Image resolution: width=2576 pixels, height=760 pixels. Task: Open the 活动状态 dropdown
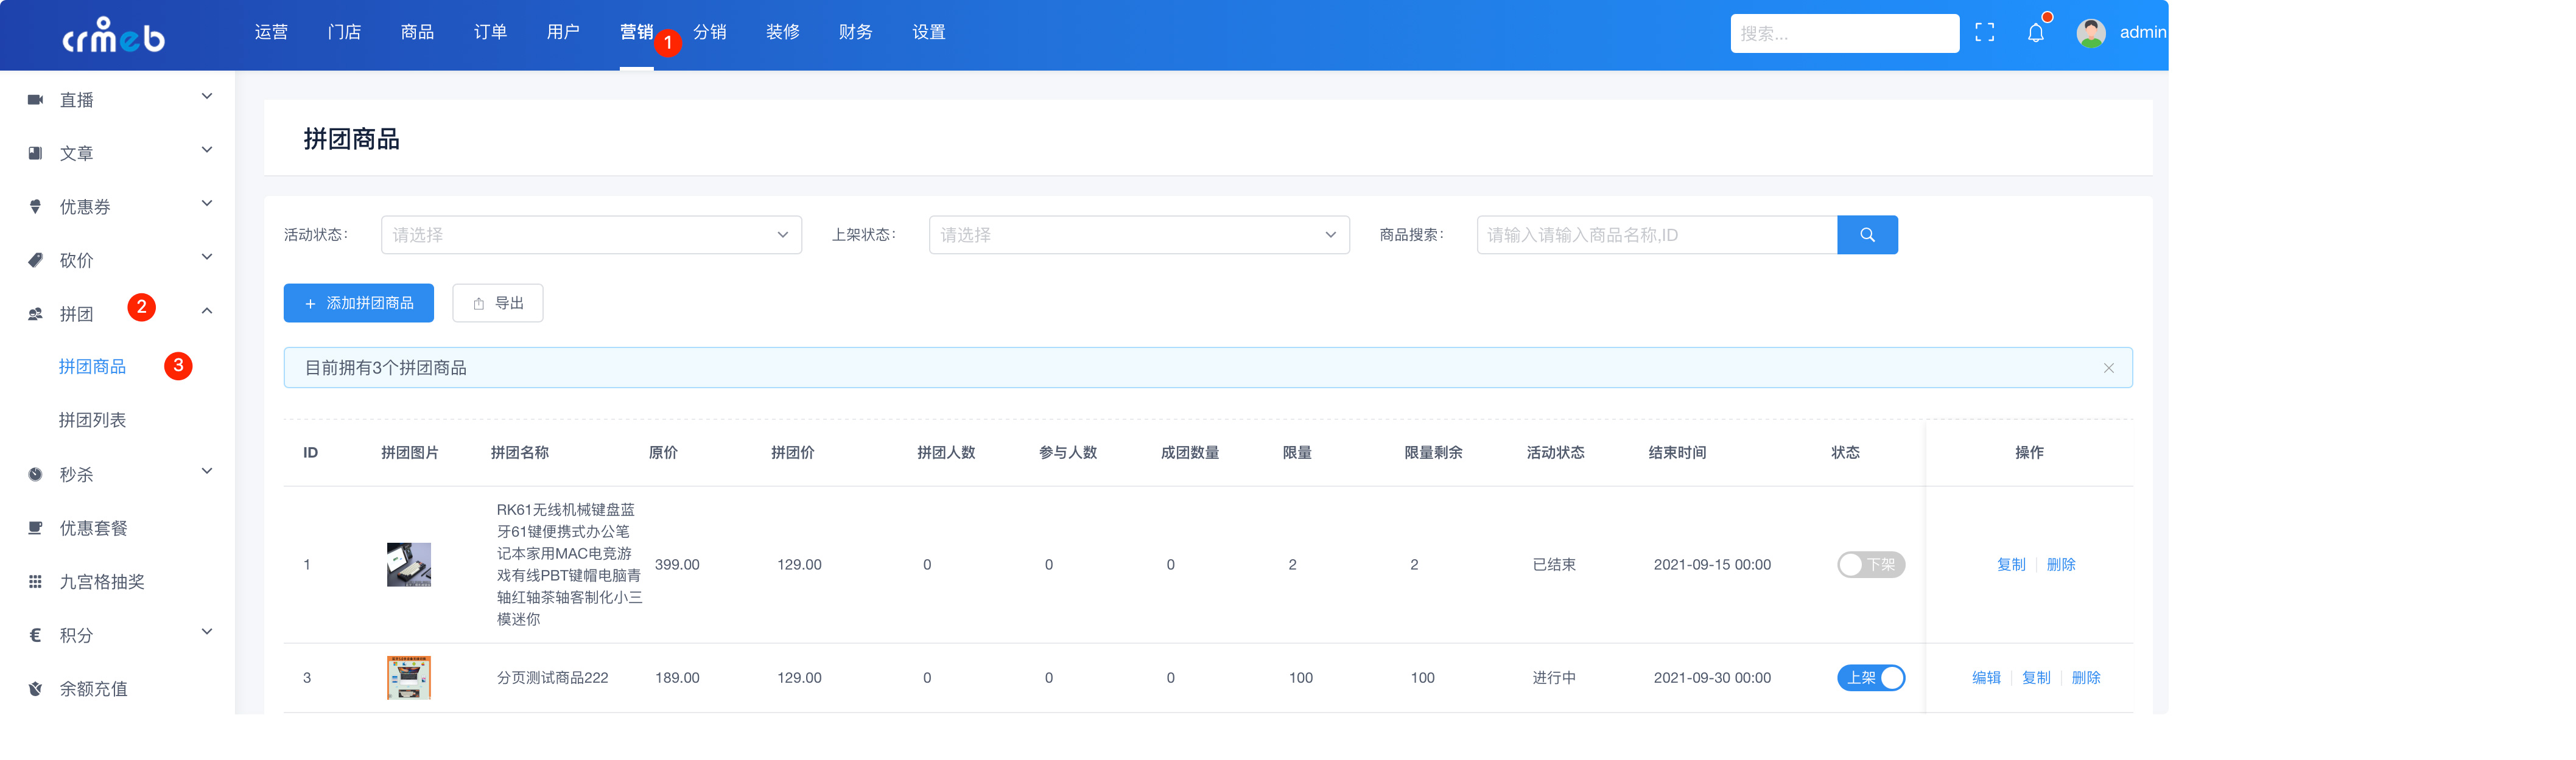point(591,235)
